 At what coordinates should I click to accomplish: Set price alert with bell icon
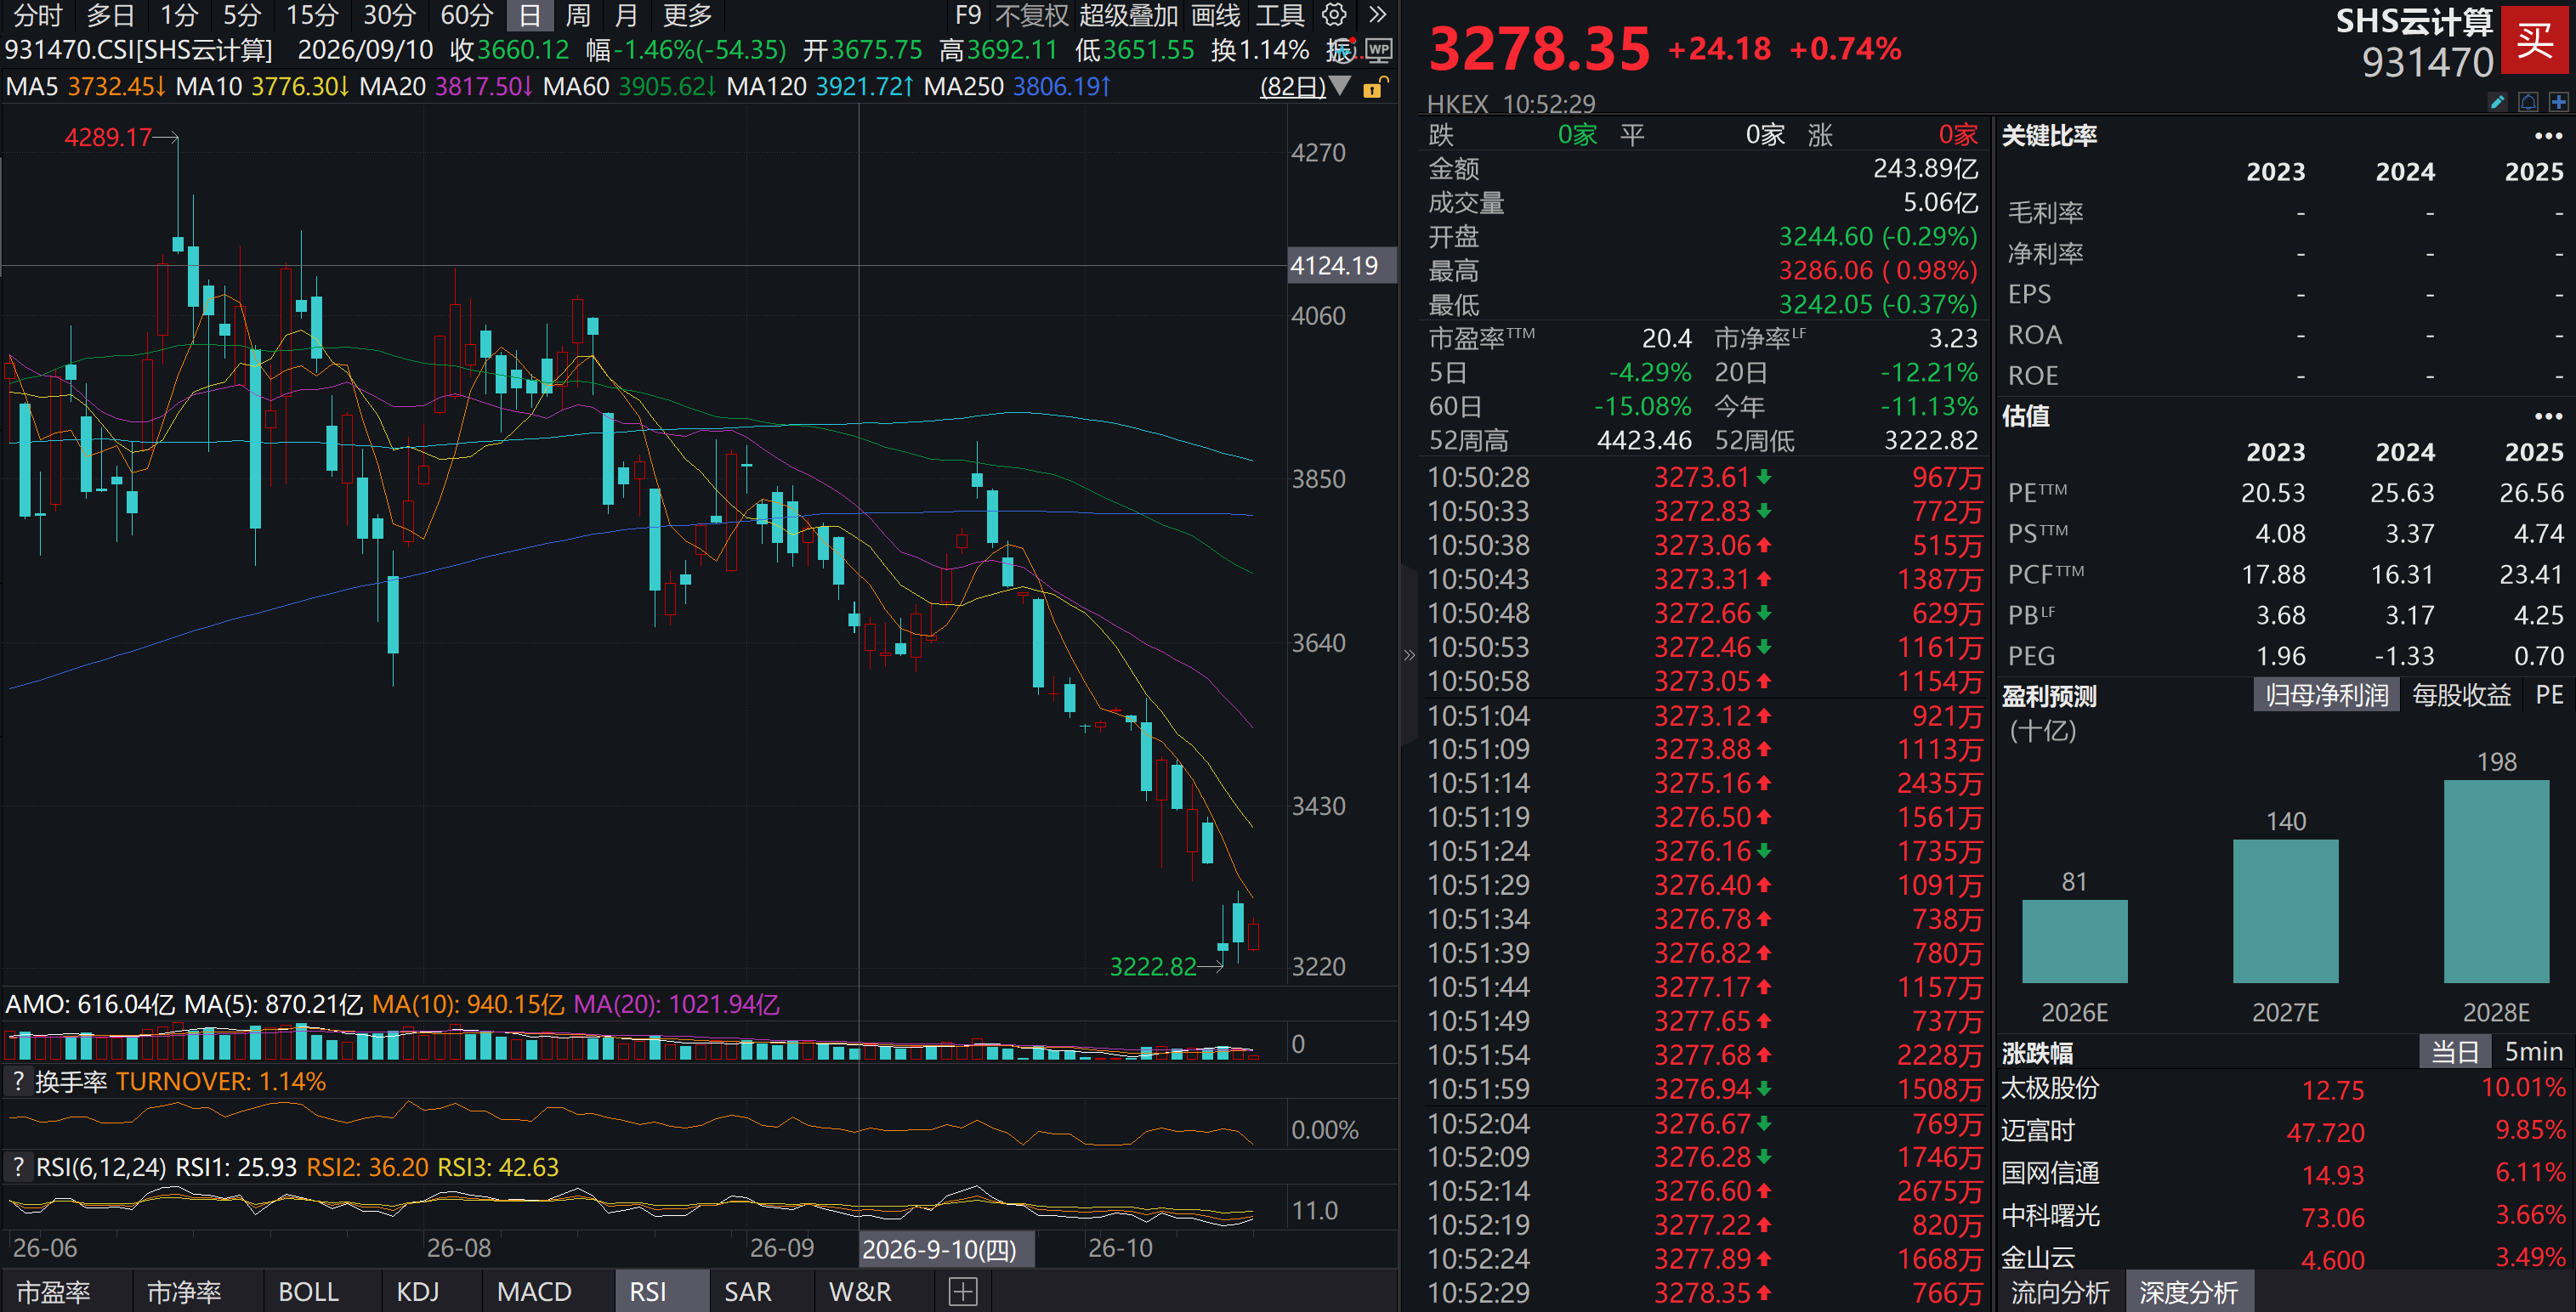(2528, 102)
